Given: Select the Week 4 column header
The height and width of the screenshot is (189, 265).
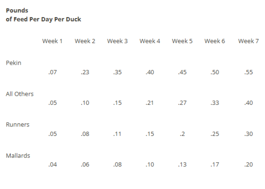Looking at the screenshot, I should [x=150, y=41].
